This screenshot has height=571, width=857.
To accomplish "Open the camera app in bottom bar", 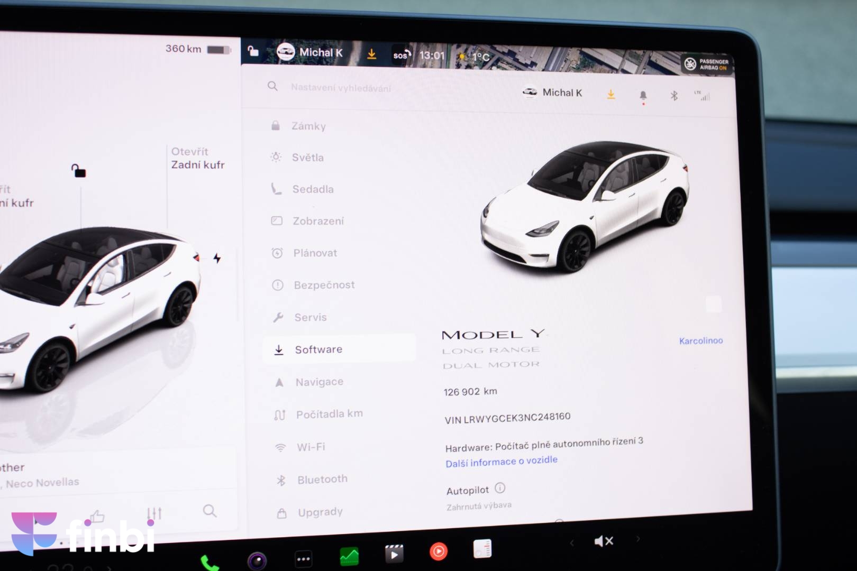I will [x=257, y=560].
